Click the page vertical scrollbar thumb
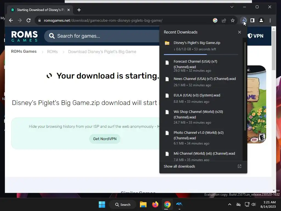The width and height of the screenshot is (281, 211). 274,50
